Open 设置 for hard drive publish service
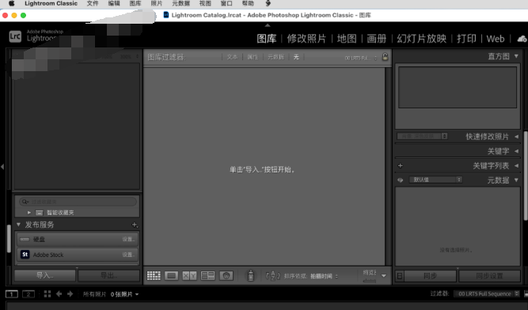This screenshot has height=310, width=528. coord(128,240)
